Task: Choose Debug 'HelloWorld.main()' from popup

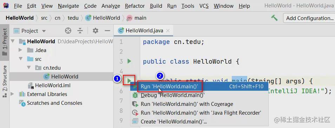Action: [x=199, y=95]
